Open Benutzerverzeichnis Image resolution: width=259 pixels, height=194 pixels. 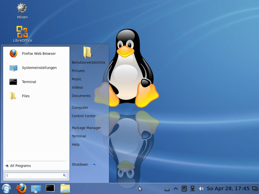click(89, 63)
